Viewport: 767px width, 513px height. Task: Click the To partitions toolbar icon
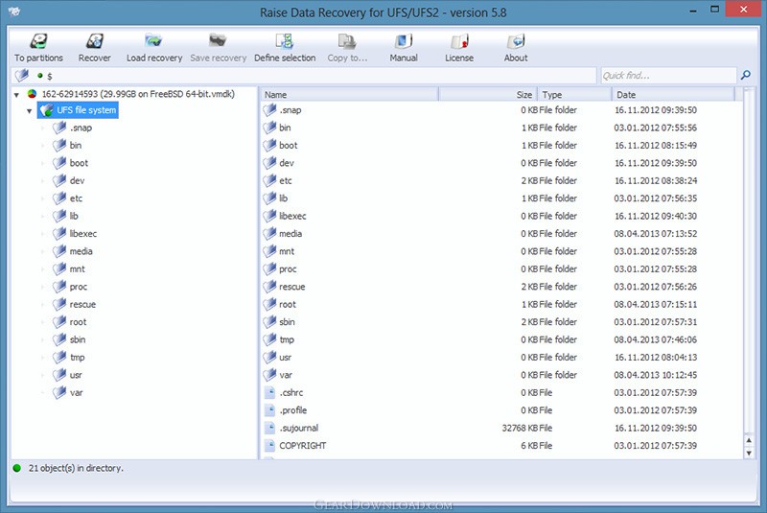pos(38,42)
